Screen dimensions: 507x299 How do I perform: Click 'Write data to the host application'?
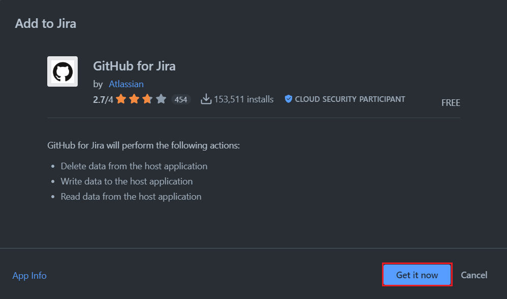pos(127,181)
